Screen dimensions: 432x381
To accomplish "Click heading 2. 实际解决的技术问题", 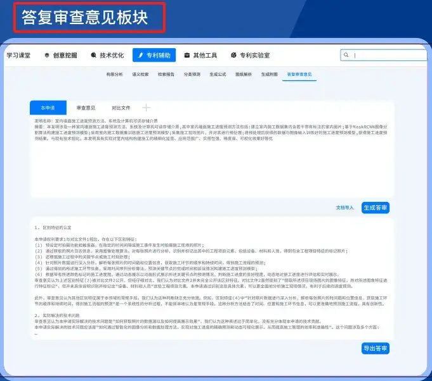I will click(57, 315).
